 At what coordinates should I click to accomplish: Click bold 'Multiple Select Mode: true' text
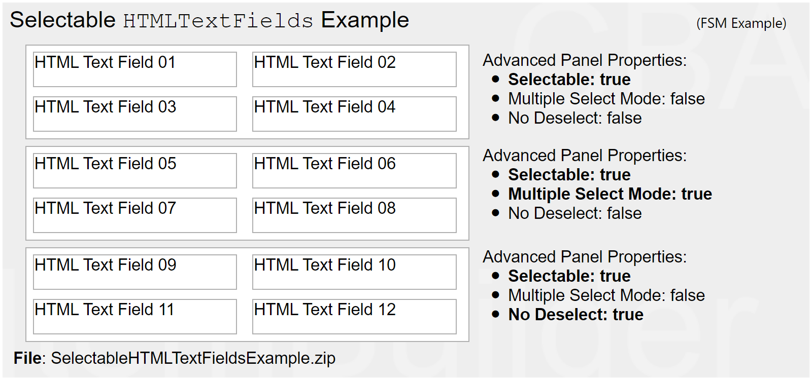pos(610,194)
